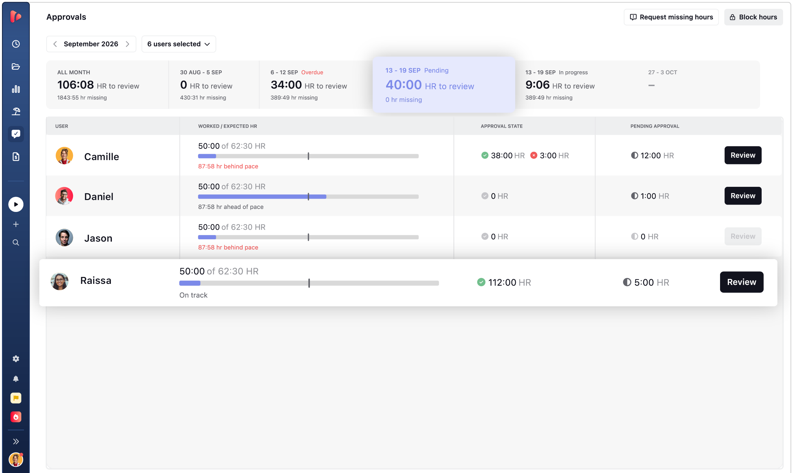Select the 13 - 19 SEP Pending card
The height and width of the screenshot is (473, 792).
click(444, 84)
